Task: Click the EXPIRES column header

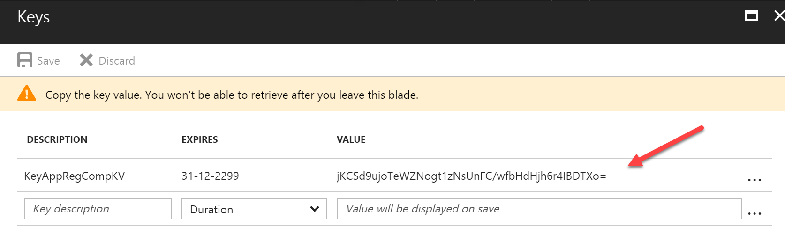Action: click(x=200, y=139)
